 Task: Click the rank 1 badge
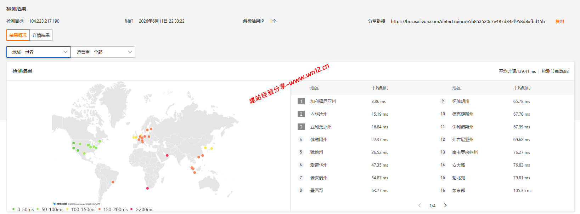pyautogui.click(x=301, y=101)
